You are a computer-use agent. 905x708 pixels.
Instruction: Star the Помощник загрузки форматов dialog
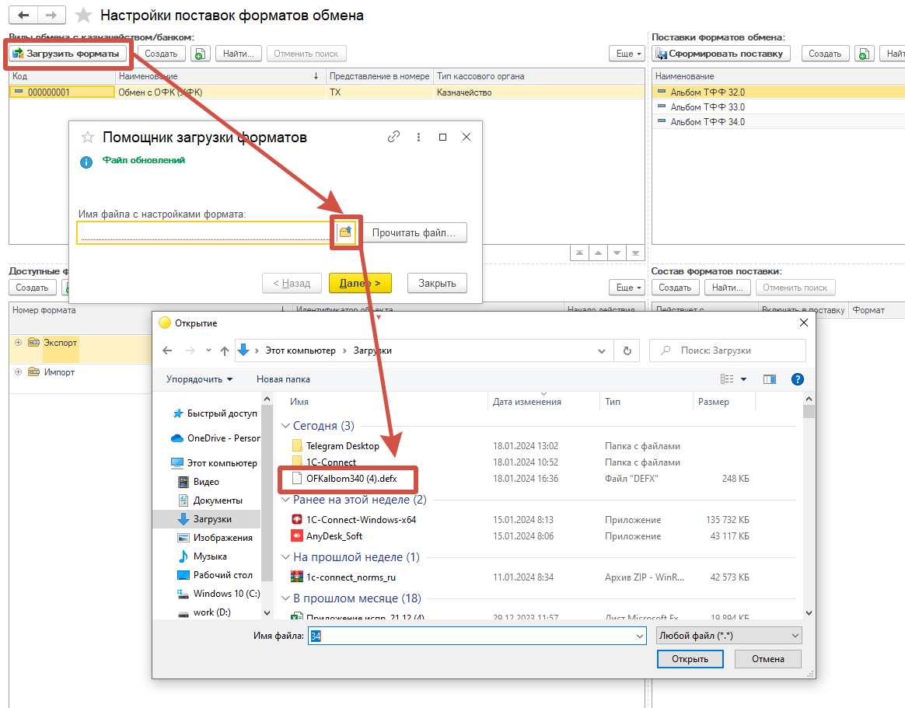88,138
